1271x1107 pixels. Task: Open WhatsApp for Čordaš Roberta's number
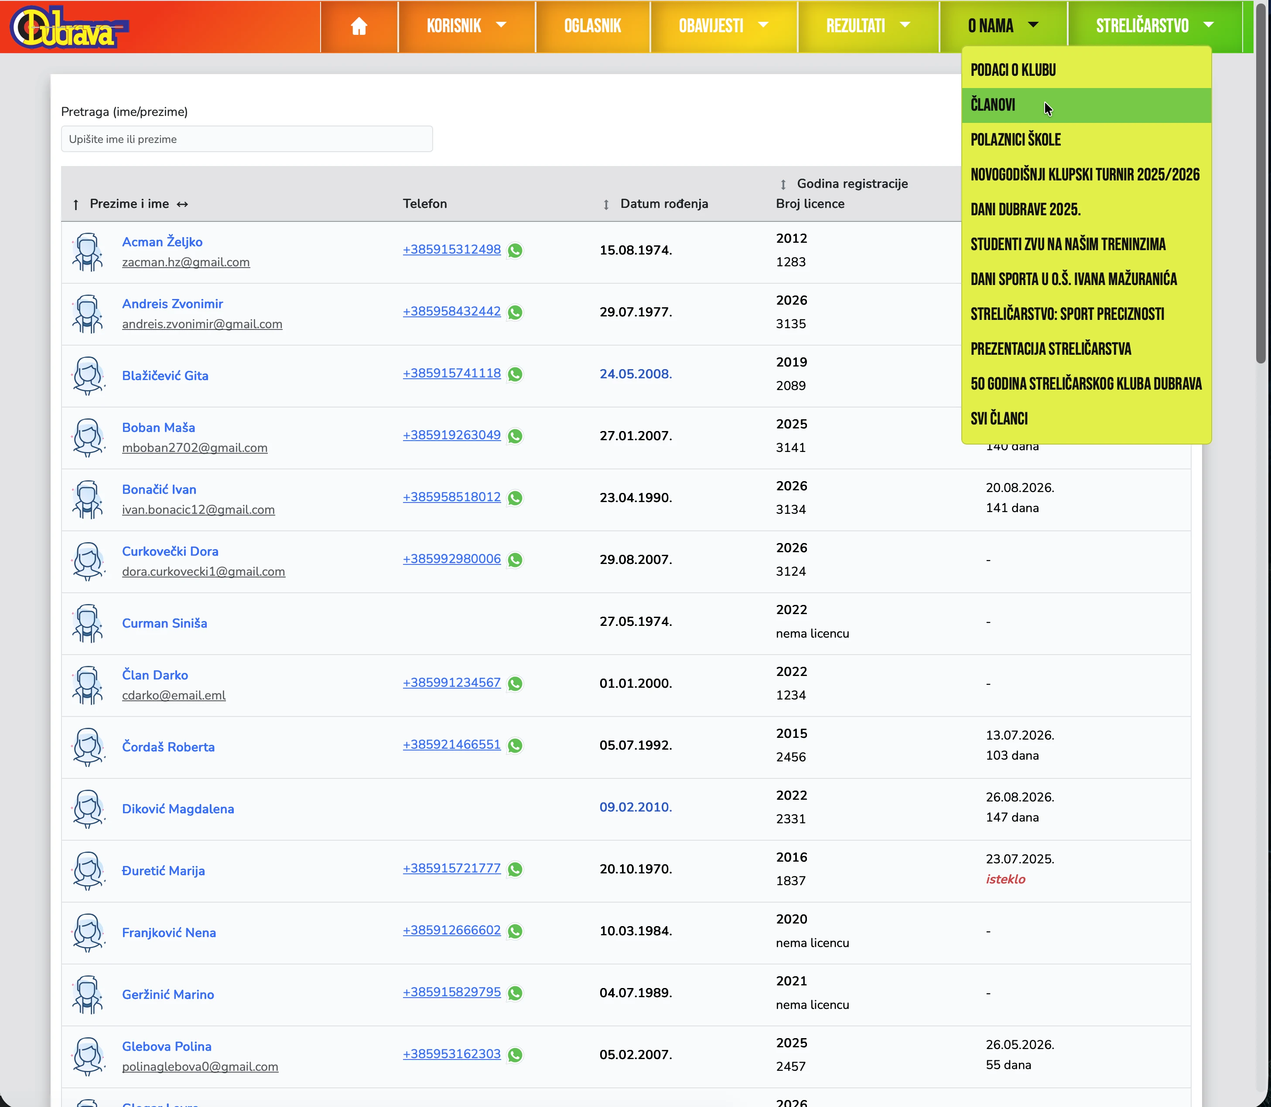click(515, 746)
